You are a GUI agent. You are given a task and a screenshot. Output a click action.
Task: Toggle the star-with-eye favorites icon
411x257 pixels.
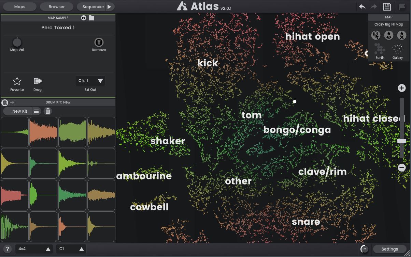[388, 35]
